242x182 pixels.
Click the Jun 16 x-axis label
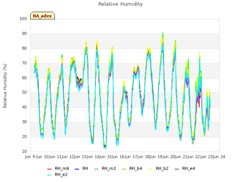tap(117, 157)
